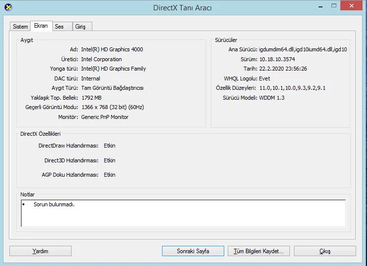This screenshot has height=266, width=367.
Task: Click the Sorun bulunmadı note text
Action: pyautogui.click(x=54, y=204)
